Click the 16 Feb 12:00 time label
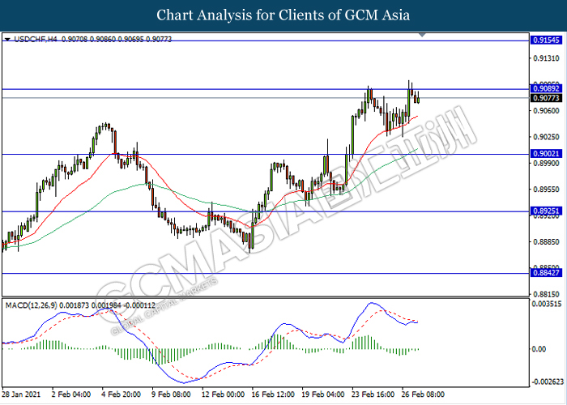Viewport: 567px width, 405px height. [x=271, y=394]
